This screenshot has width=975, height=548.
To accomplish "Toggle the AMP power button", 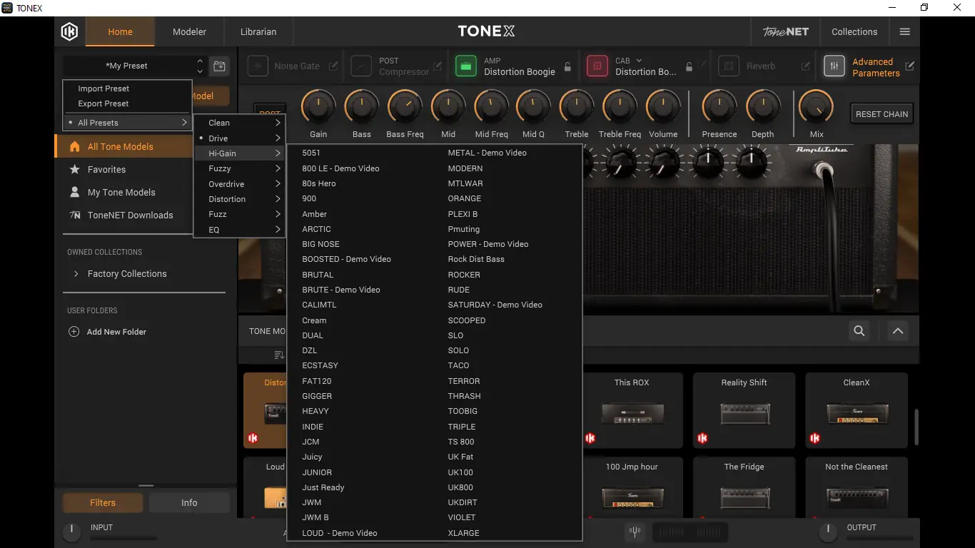I will [x=465, y=66].
